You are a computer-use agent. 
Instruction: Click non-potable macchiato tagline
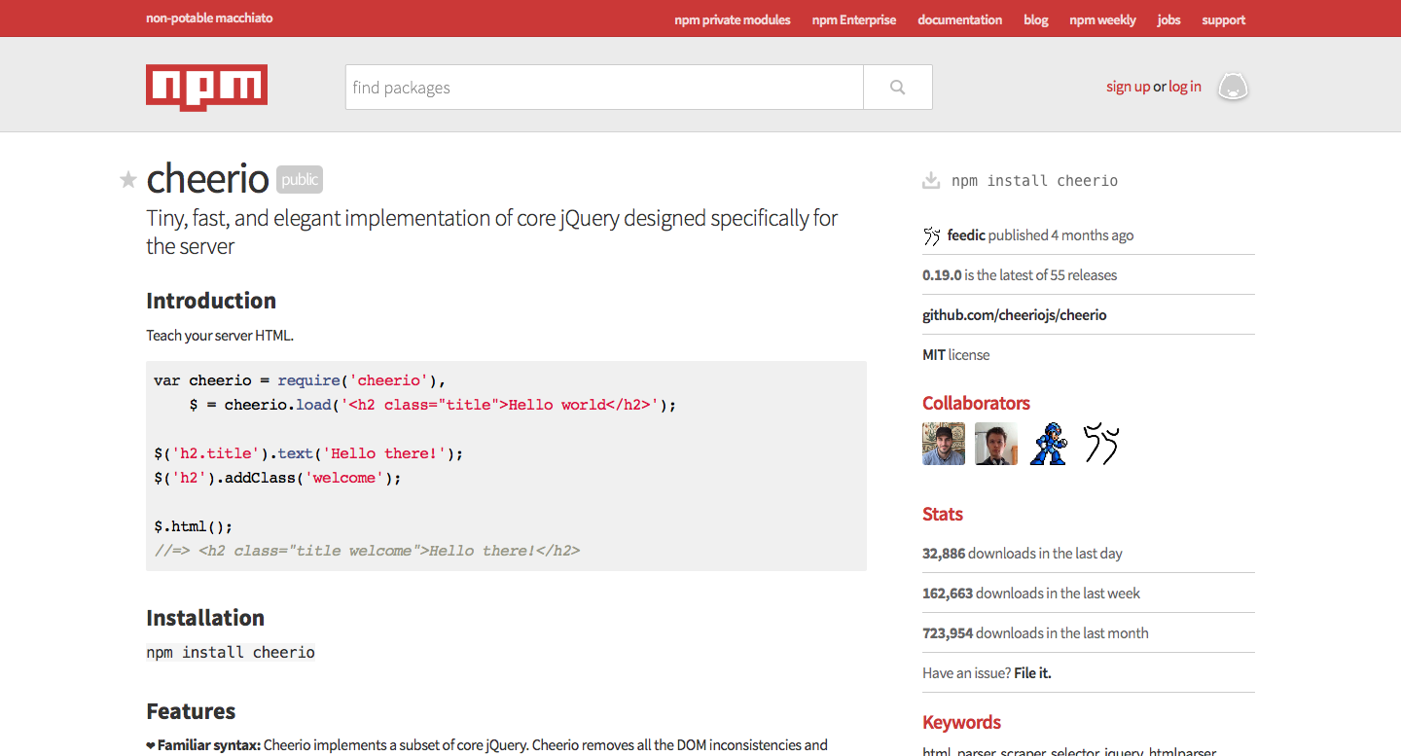[x=209, y=18]
